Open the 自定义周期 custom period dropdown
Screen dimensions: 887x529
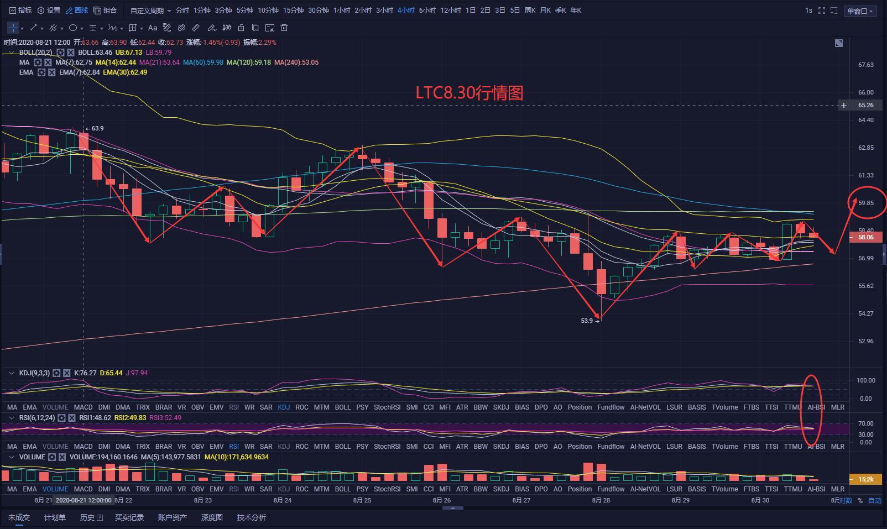click(x=150, y=11)
